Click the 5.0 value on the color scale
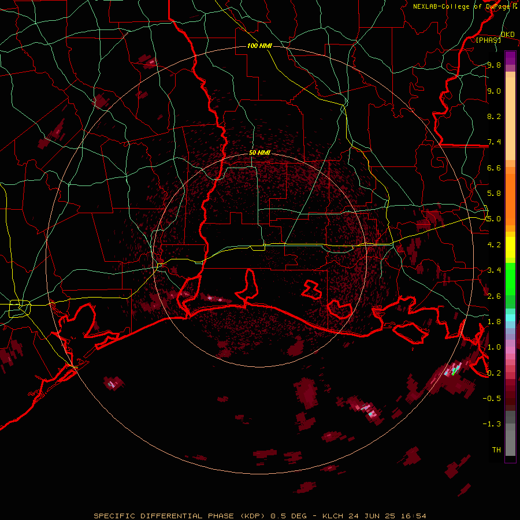 click(x=494, y=219)
